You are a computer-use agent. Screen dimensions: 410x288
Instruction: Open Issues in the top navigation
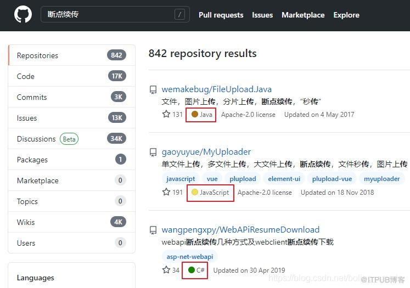click(262, 15)
